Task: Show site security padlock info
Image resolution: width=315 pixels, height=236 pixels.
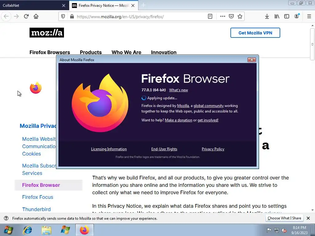Action: 72,17
